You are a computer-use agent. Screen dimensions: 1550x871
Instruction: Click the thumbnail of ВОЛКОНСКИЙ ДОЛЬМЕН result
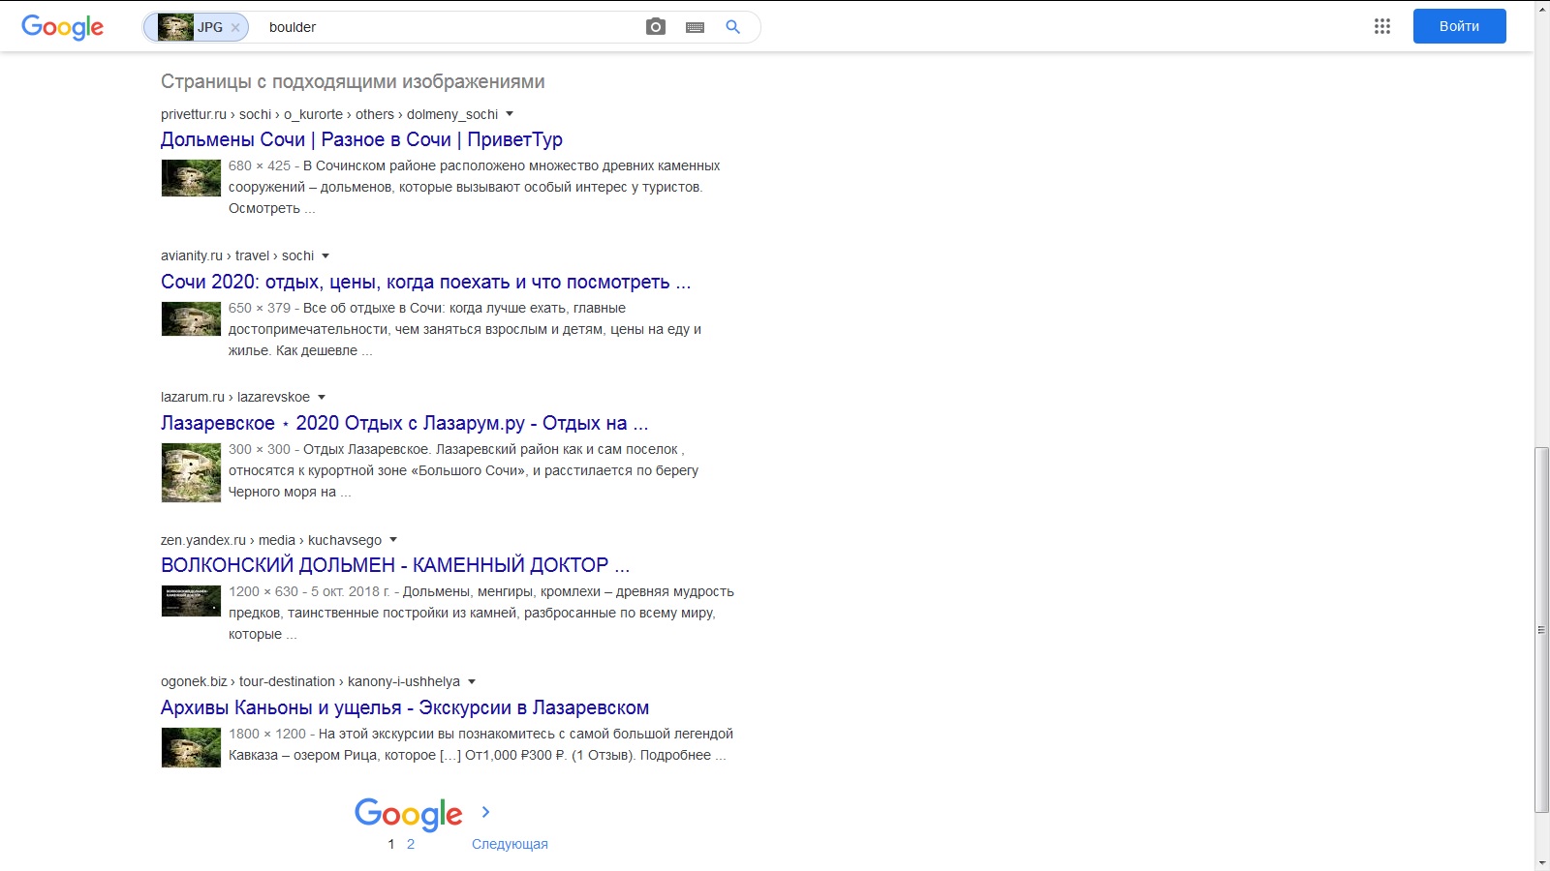(x=191, y=601)
